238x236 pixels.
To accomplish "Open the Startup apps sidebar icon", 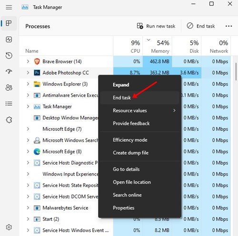I will (9, 71).
